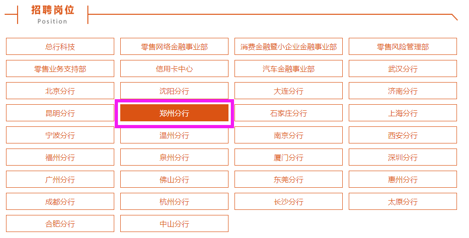Pick the 武汉分行 branch
The width and height of the screenshot is (469, 238).
pyautogui.click(x=403, y=69)
